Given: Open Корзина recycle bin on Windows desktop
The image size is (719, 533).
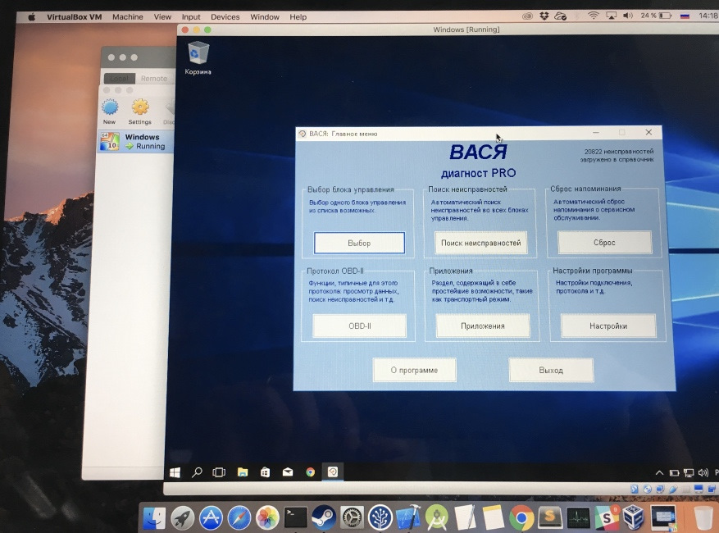Looking at the screenshot, I should (x=198, y=58).
